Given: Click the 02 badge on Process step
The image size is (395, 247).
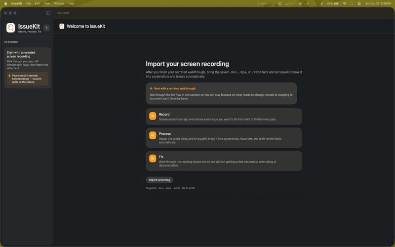Looking at the screenshot, I should (153, 135).
